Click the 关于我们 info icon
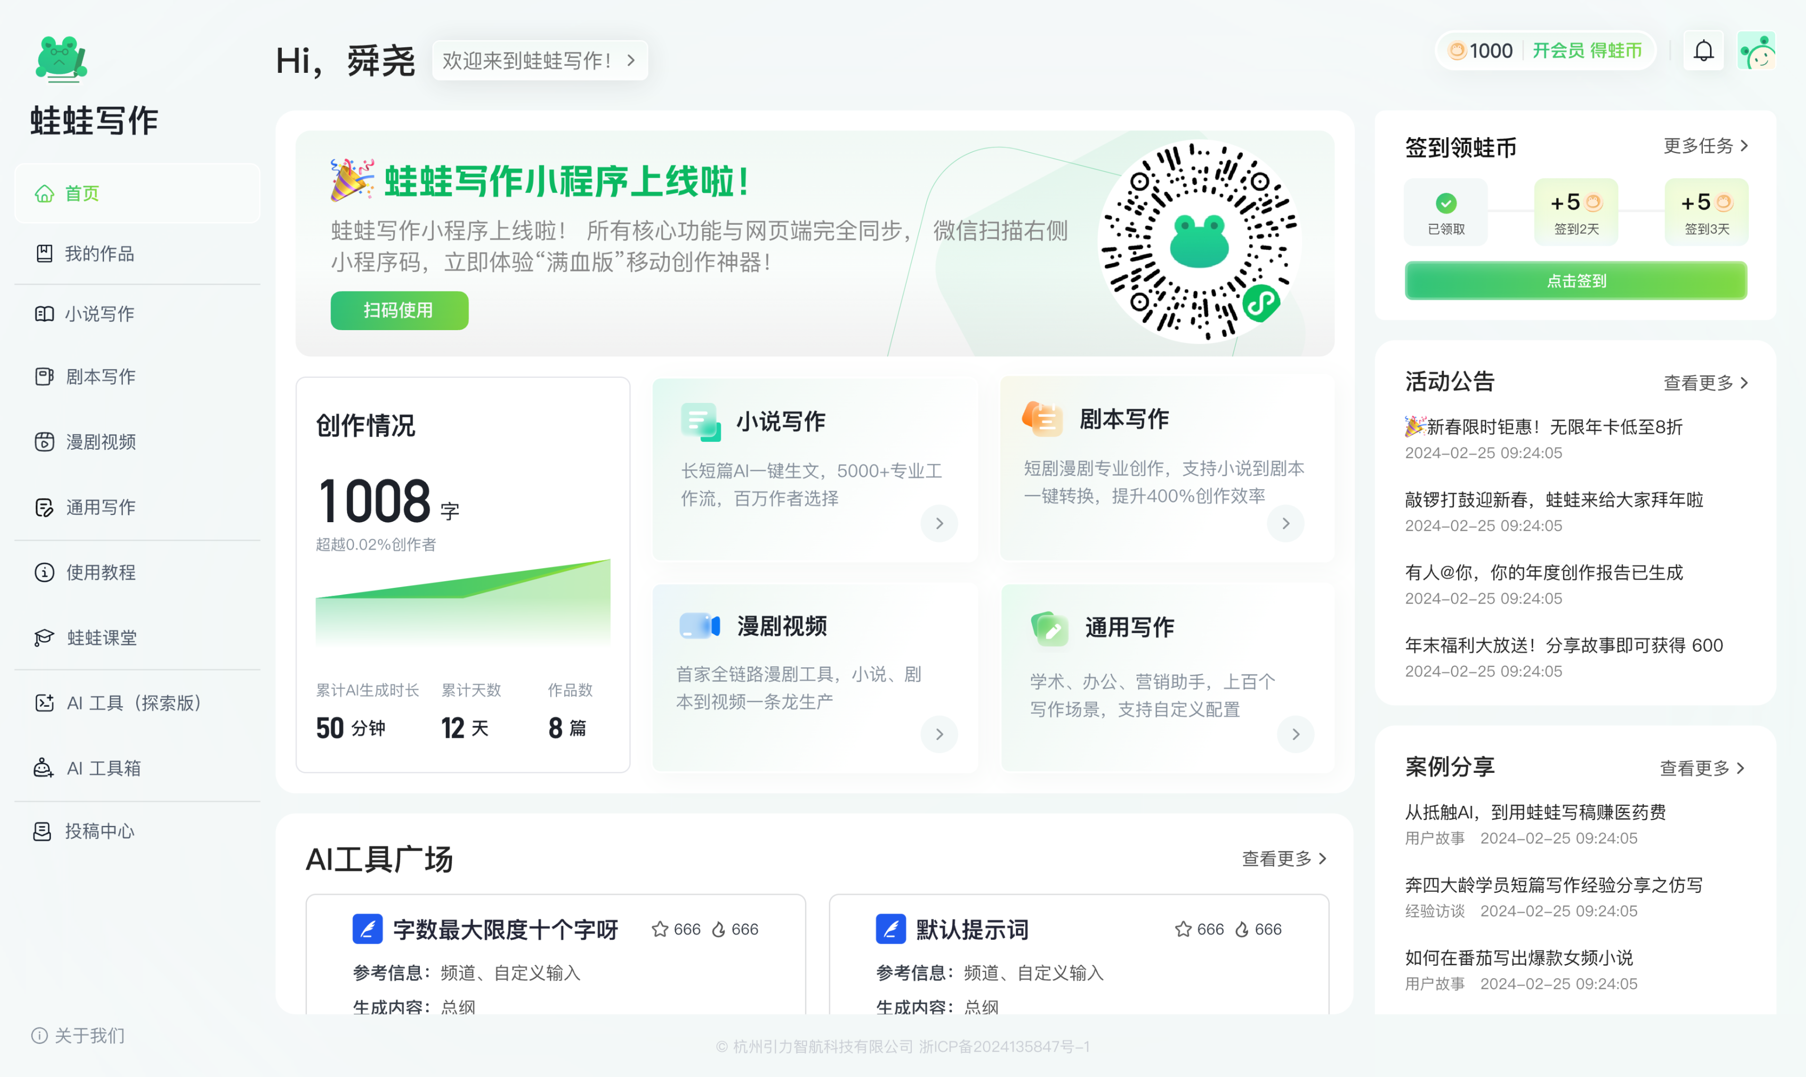This screenshot has height=1077, width=1806. click(39, 1036)
